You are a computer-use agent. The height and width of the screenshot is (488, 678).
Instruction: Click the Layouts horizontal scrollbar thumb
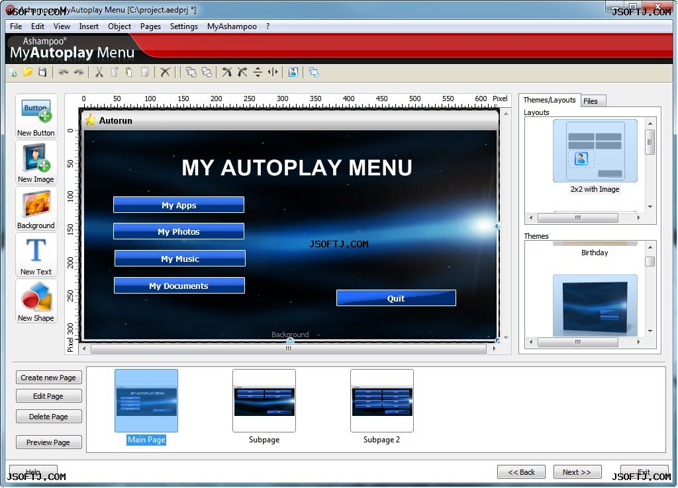pos(577,218)
